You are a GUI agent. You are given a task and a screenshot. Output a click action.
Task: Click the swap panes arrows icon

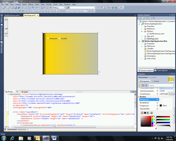click(x=17, y=92)
